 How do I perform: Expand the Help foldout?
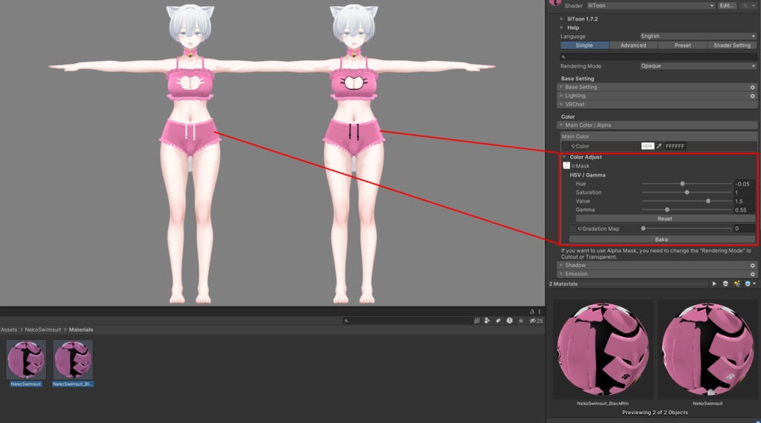pos(562,27)
